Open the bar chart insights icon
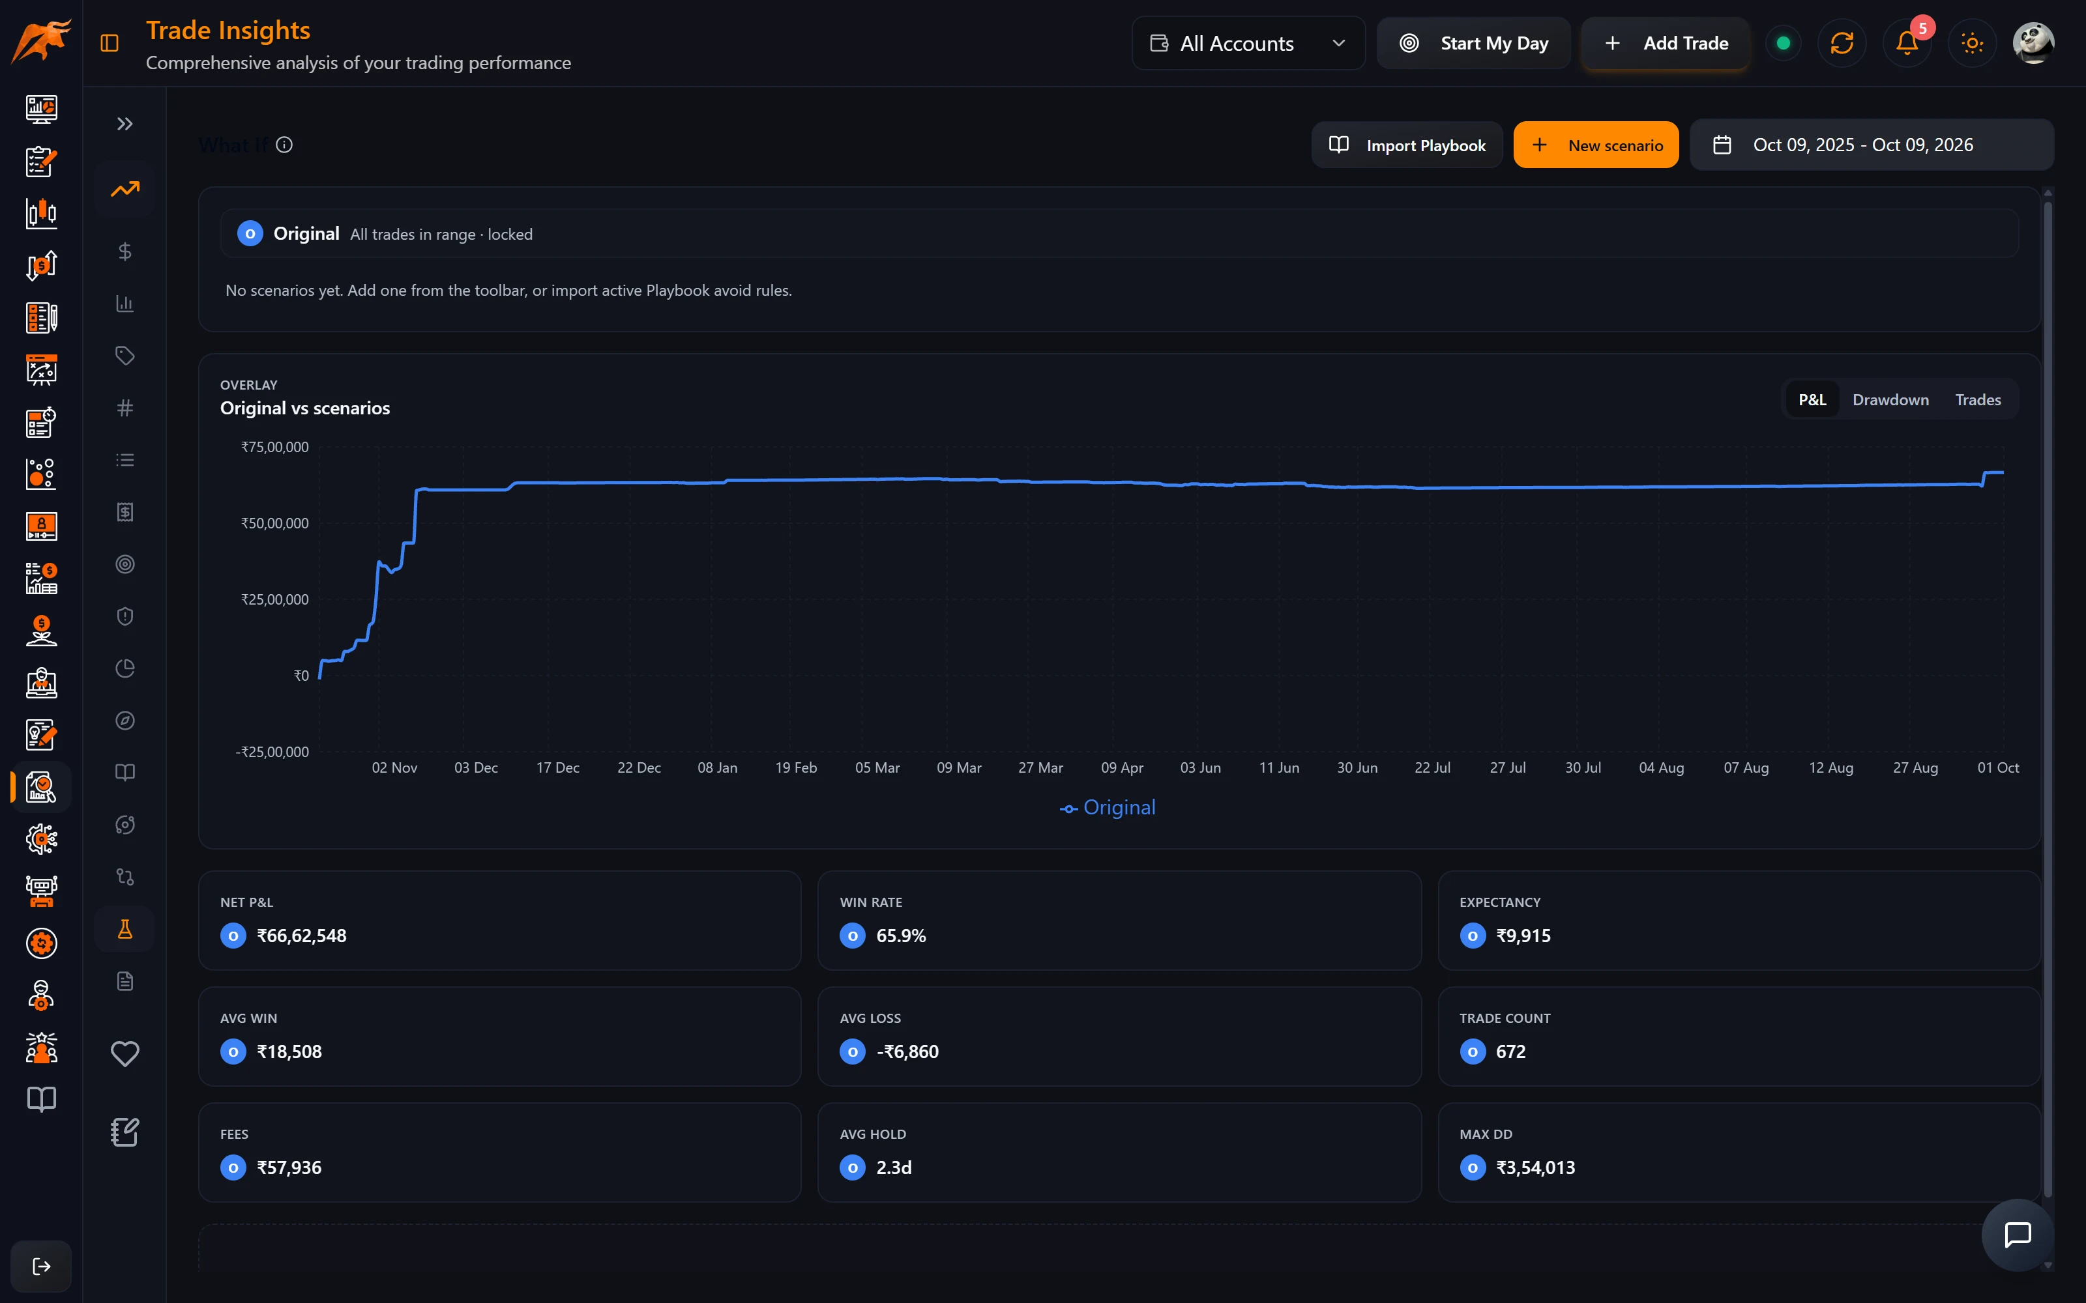The width and height of the screenshot is (2086, 1303). coord(125,304)
